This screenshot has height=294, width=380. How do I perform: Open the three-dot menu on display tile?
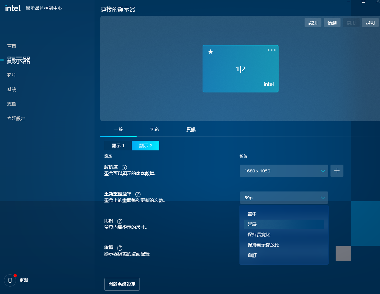coord(272,50)
